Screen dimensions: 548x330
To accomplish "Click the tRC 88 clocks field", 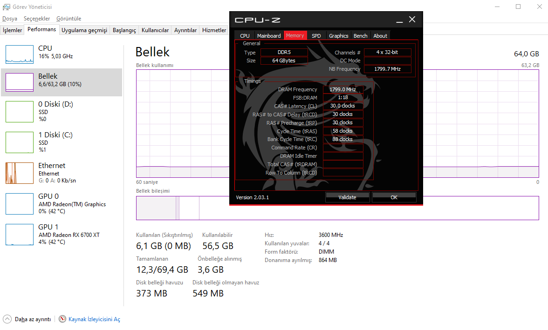I will click(343, 139).
